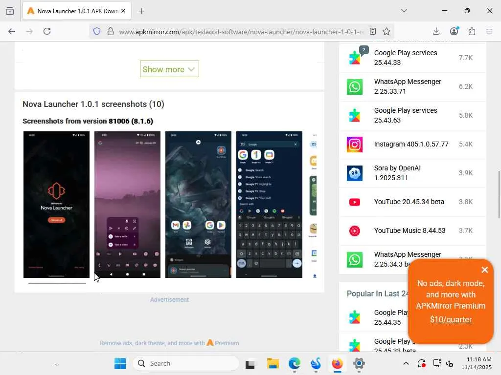Open Nova Launcher welcome screenshot thumbnail
The height and width of the screenshot is (375, 501).
coord(57,205)
